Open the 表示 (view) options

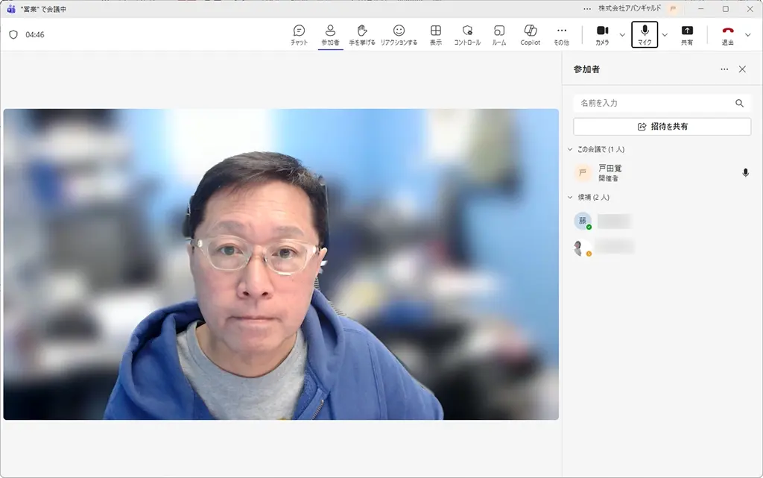pyautogui.click(x=434, y=34)
